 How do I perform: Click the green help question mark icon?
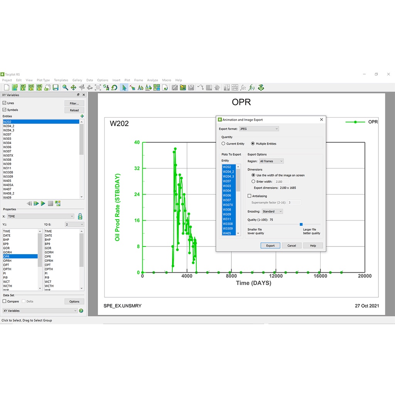click(x=81, y=311)
